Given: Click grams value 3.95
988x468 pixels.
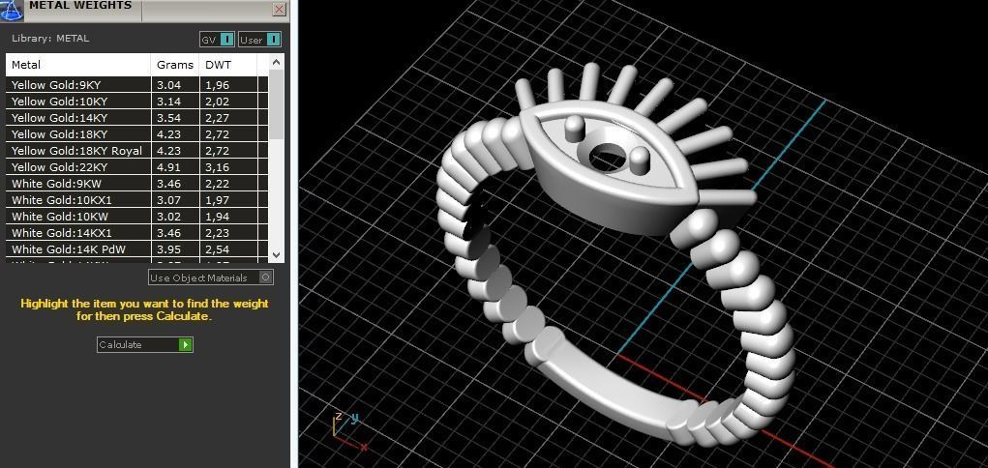Looking at the screenshot, I should (169, 249).
